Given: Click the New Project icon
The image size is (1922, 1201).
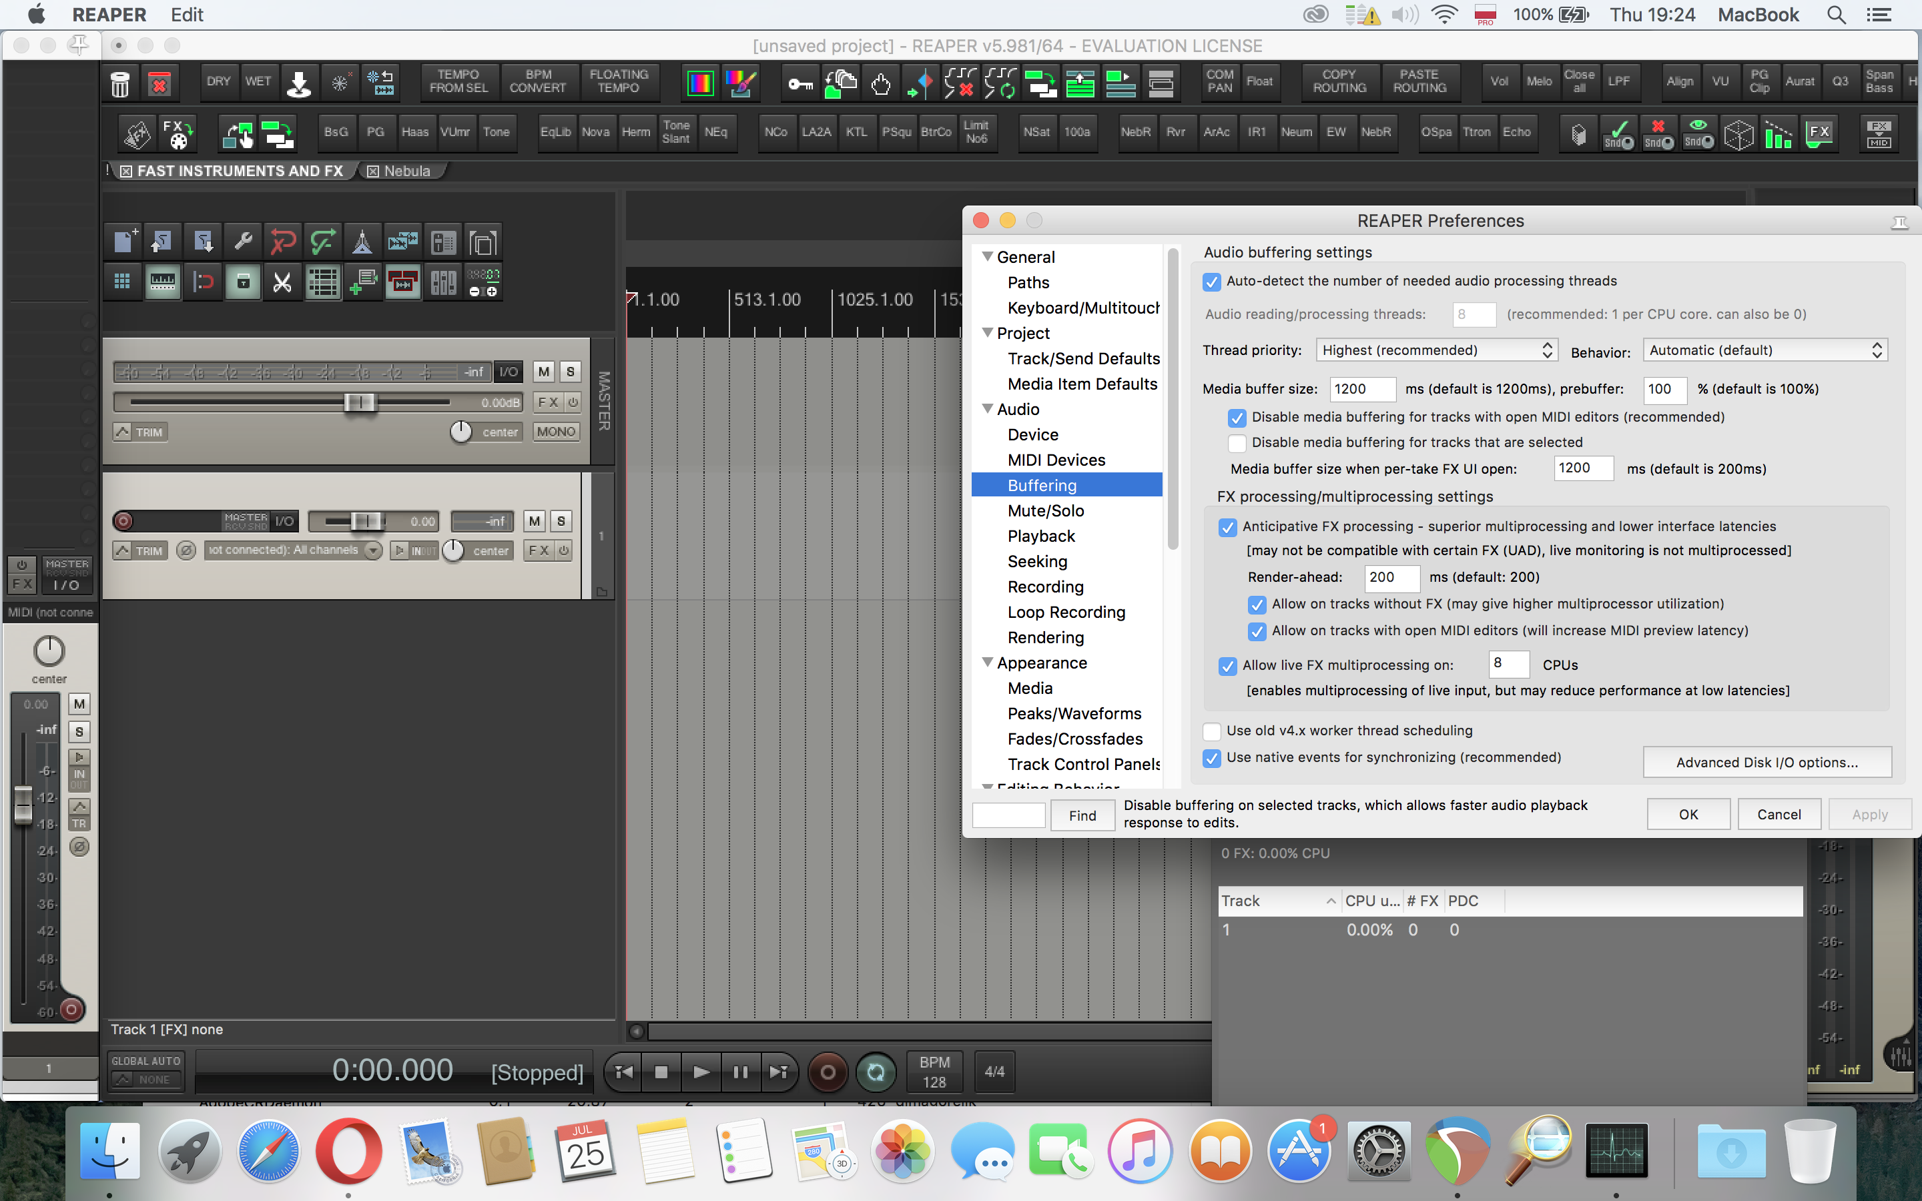Looking at the screenshot, I should (123, 242).
